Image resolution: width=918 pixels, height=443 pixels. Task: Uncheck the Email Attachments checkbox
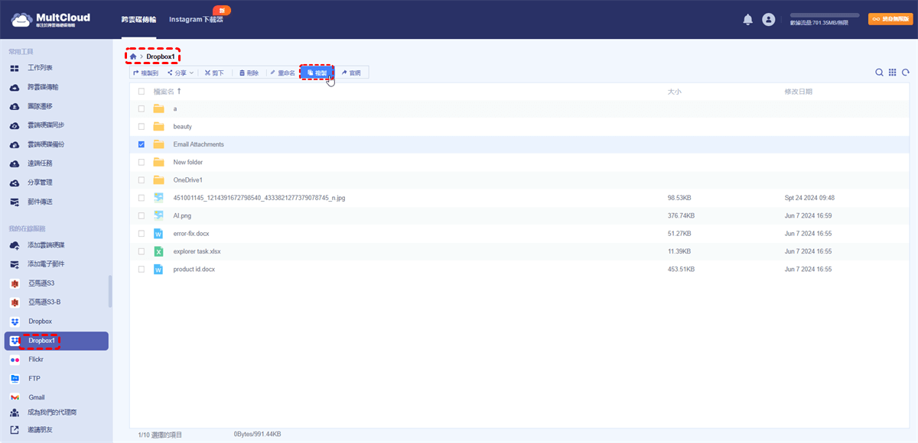pyautogui.click(x=141, y=144)
